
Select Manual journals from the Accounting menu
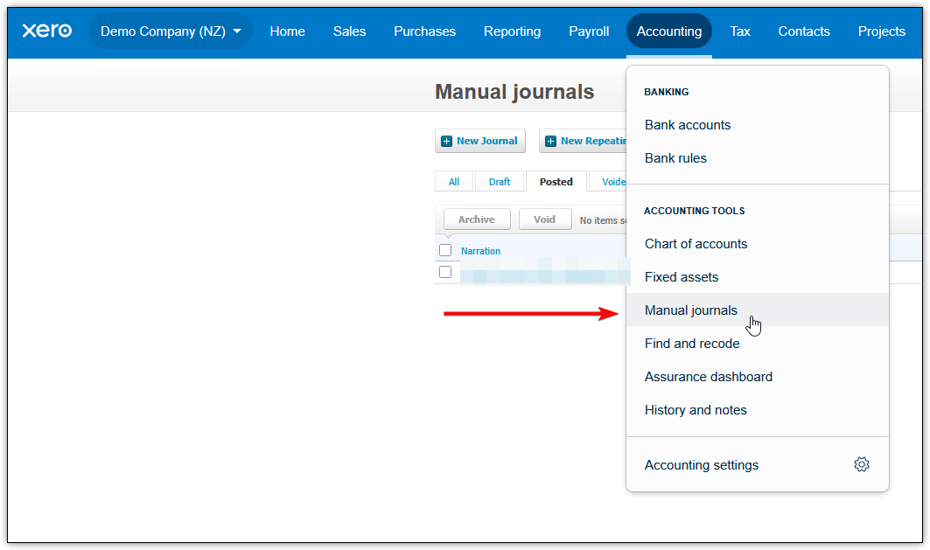click(691, 310)
